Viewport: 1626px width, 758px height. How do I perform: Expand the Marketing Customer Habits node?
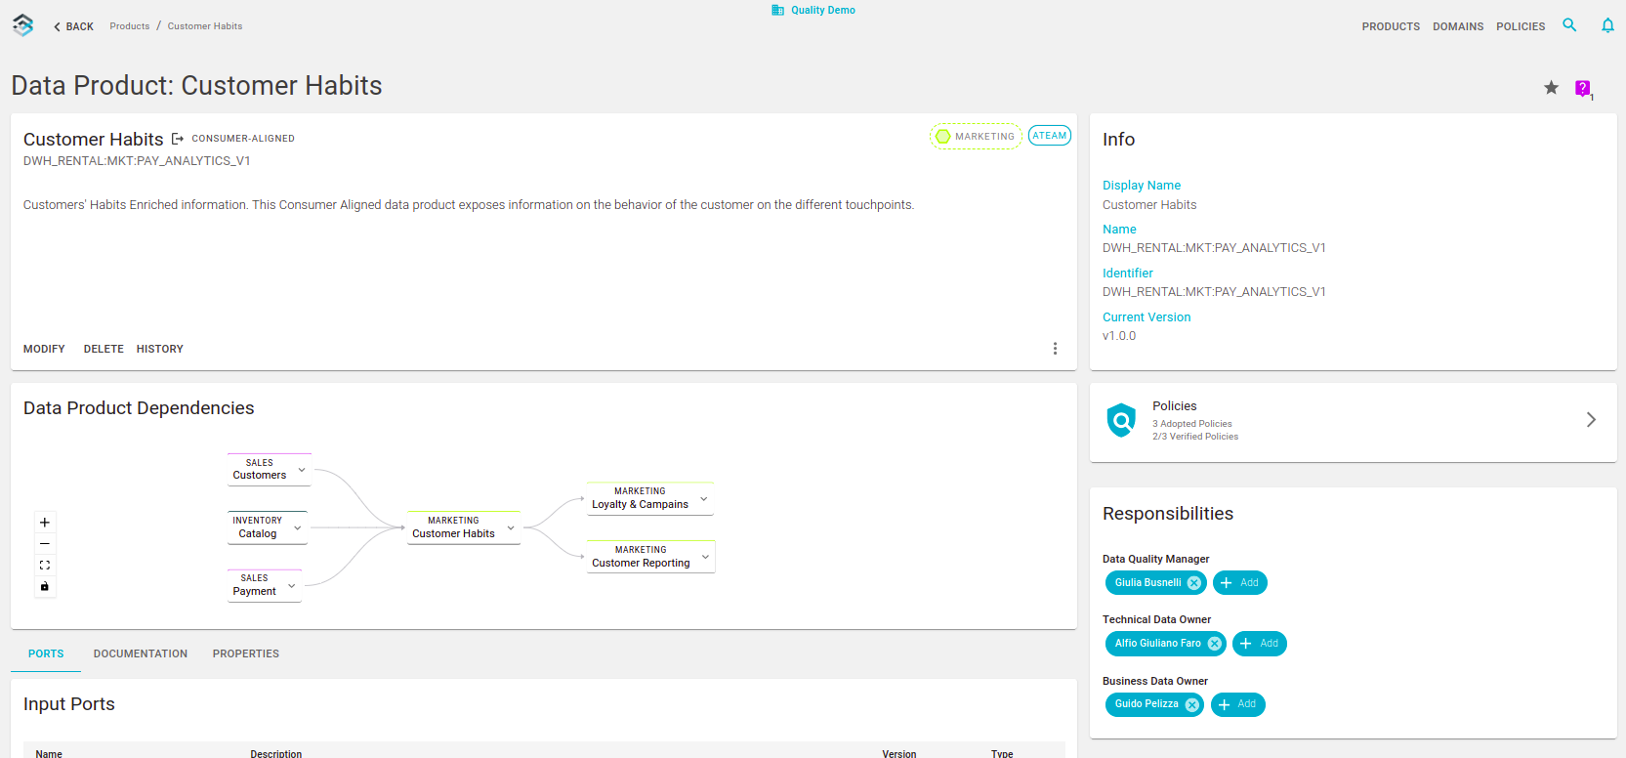(511, 528)
